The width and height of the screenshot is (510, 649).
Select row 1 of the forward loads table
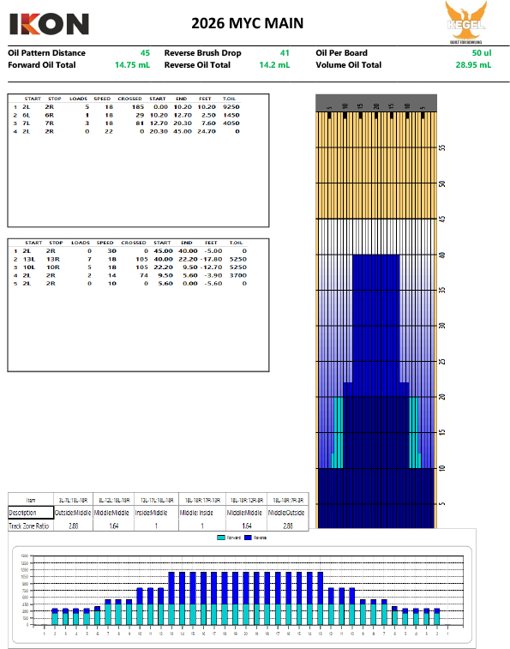coord(126,107)
